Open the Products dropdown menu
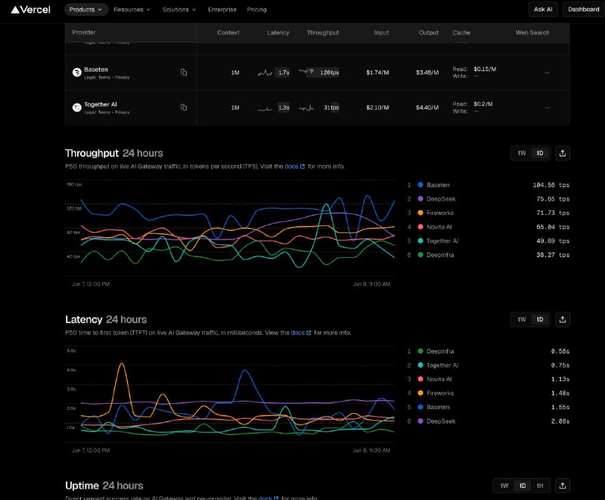 85,10
